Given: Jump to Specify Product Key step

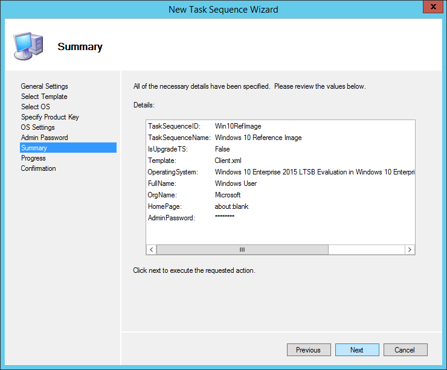Looking at the screenshot, I should [50, 117].
